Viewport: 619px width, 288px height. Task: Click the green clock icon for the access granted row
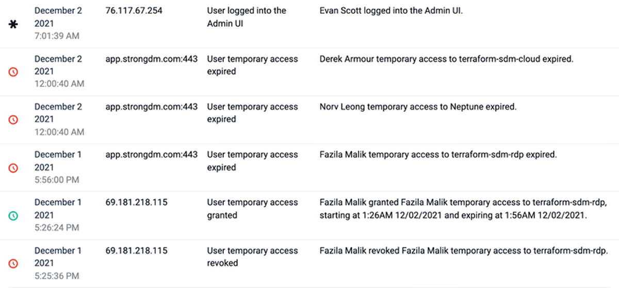click(x=14, y=215)
